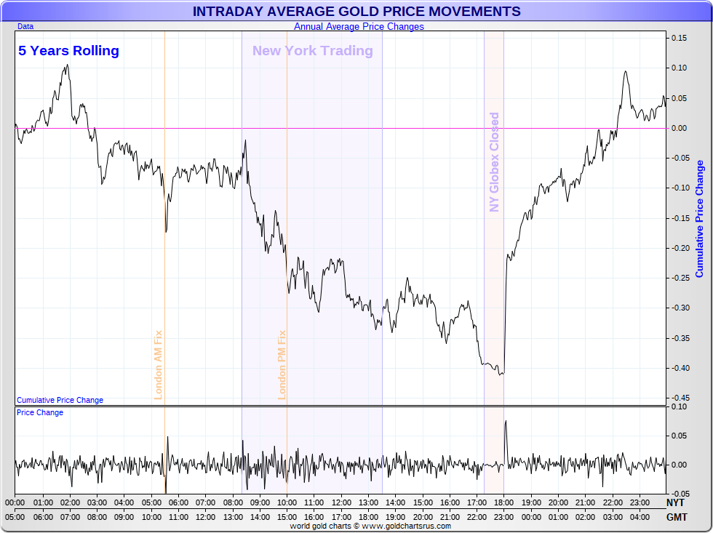
Task: Click the 'INTRADAY AVERAGE GOLD PRICE MOVEMENTS' title
Action: [x=356, y=11]
